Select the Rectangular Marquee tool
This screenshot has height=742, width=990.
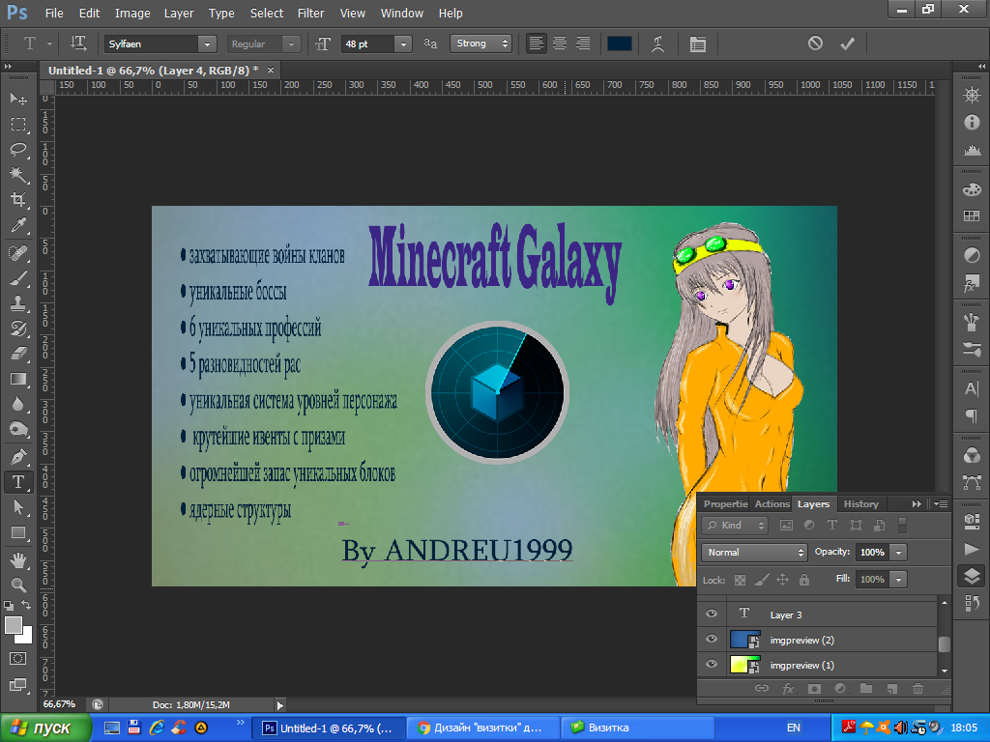click(x=18, y=125)
